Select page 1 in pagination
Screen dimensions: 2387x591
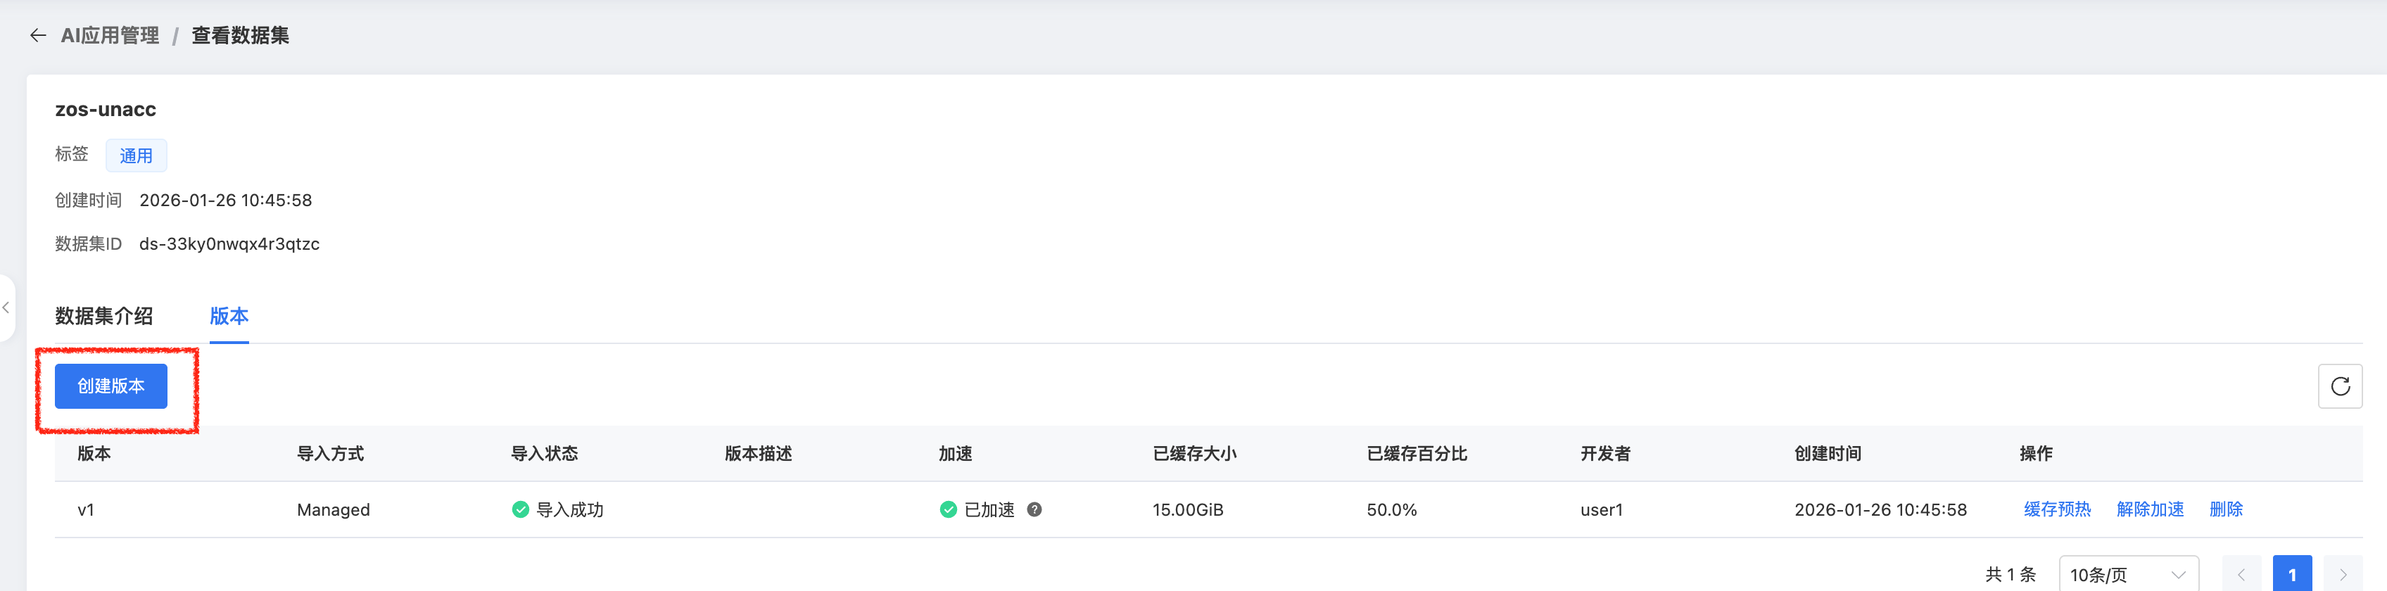point(2291,574)
